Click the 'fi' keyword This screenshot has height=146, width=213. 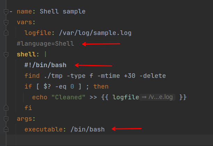click(28, 108)
